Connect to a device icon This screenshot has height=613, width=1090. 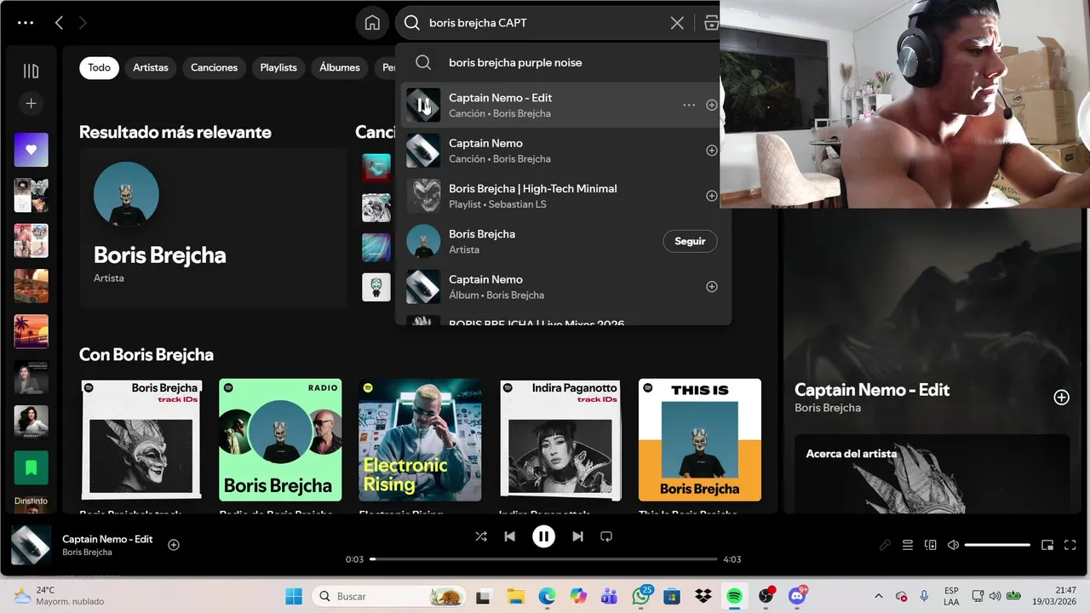(931, 545)
